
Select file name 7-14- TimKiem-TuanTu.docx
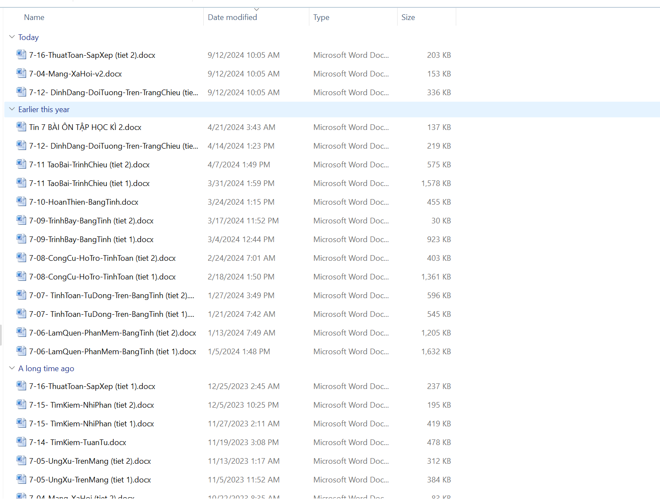tap(78, 442)
